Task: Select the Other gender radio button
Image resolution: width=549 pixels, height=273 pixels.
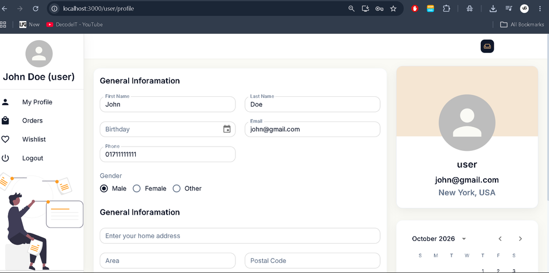Action: click(x=176, y=188)
